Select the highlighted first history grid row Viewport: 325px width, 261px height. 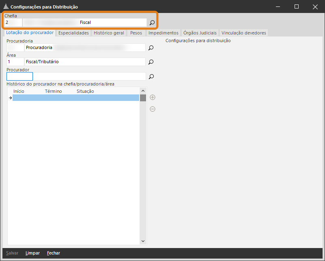pyautogui.click(x=76, y=98)
